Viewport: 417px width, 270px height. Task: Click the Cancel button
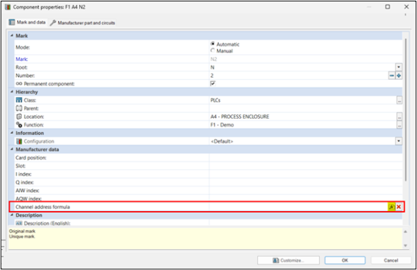pos(391,260)
